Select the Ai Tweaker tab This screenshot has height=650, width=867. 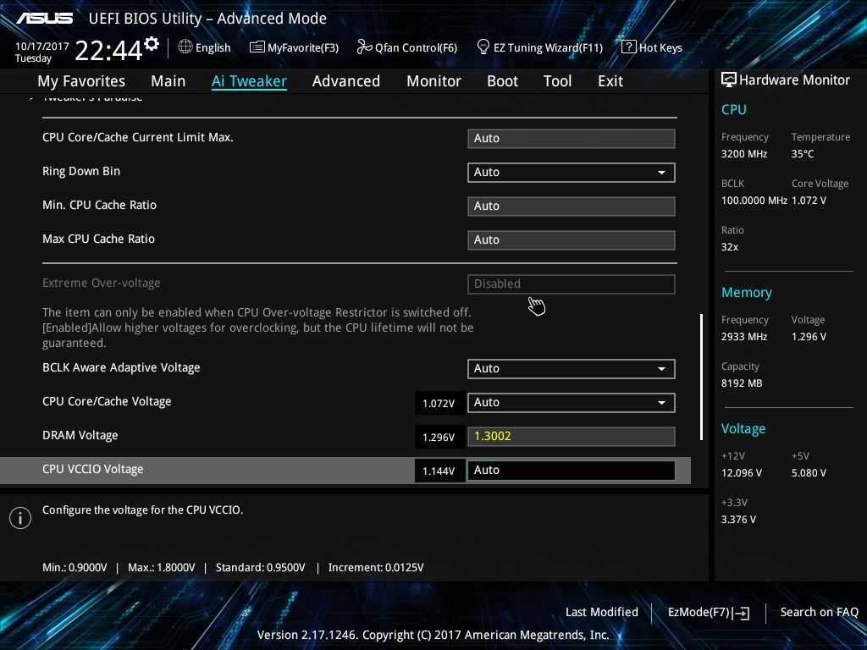[249, 81]
